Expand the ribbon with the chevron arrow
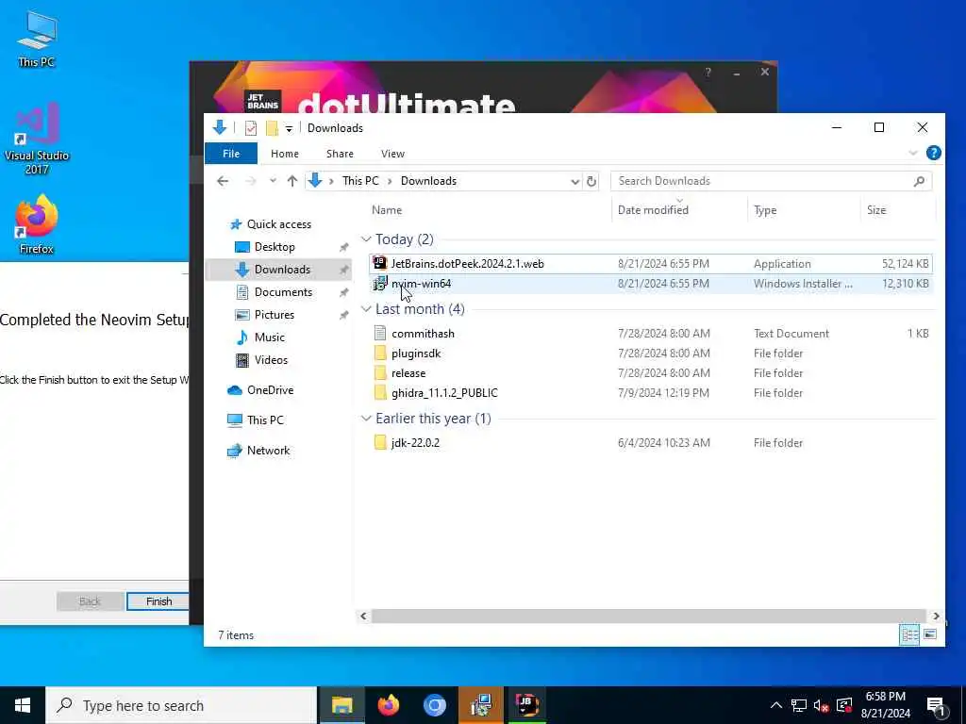The width and height of the screenshot is (966, 724). tap(913, 153)
